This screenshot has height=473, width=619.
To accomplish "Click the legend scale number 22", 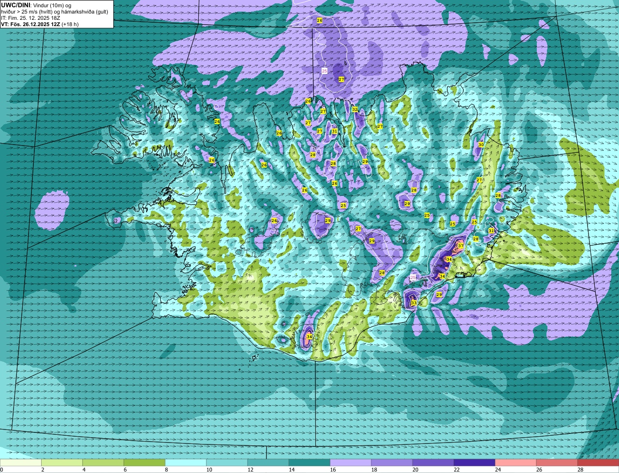I will pos(457,470).
